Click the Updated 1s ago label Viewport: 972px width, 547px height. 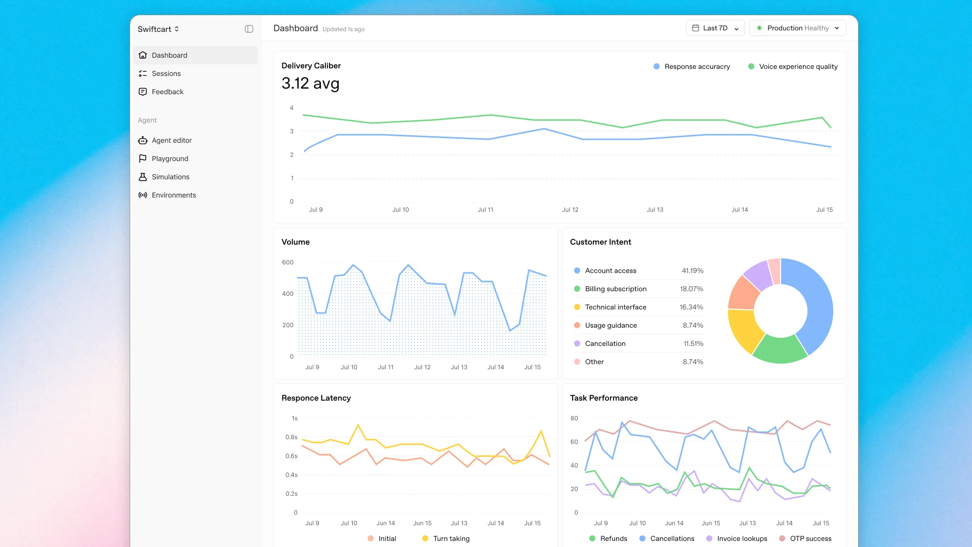(x=343, y=29)
